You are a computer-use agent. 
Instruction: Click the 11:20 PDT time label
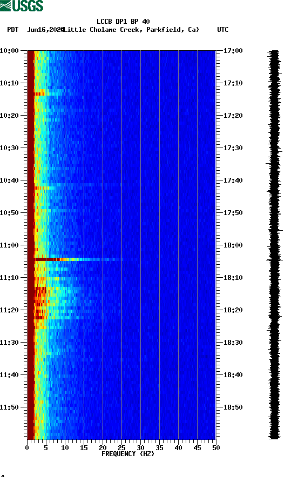coord(9,310)
